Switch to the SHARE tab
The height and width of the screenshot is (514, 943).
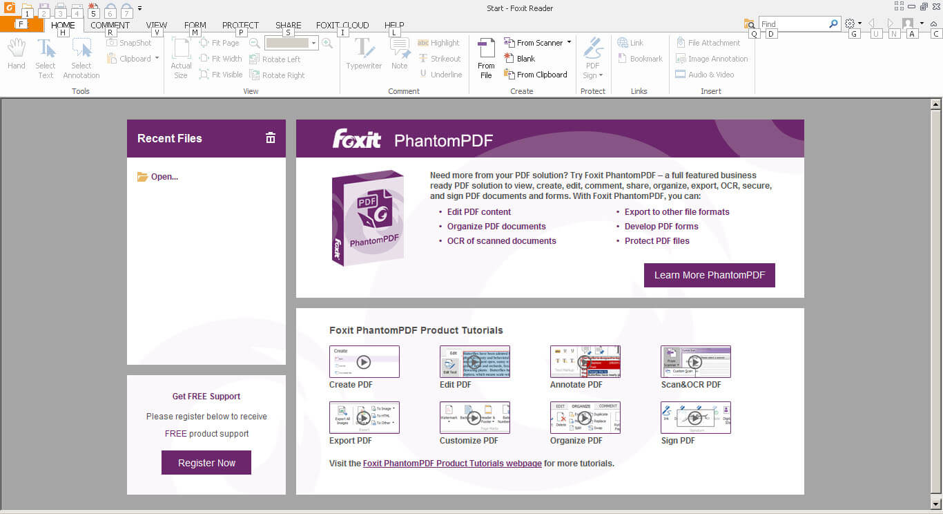(x=288, y=25)
